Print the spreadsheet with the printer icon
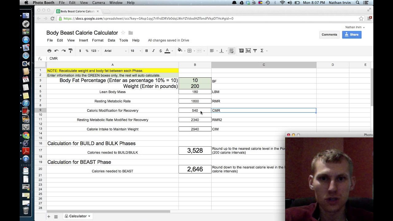Image resolution: width=393 pixels, height=221 pixels. point(49,51)
